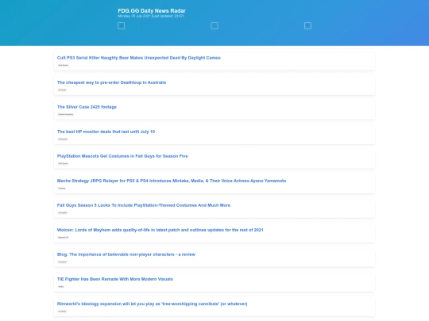Open the Wolcen: Lords of Mayhem patch article
The width and height of the screenshot is (429, 321).
[160, 230]
